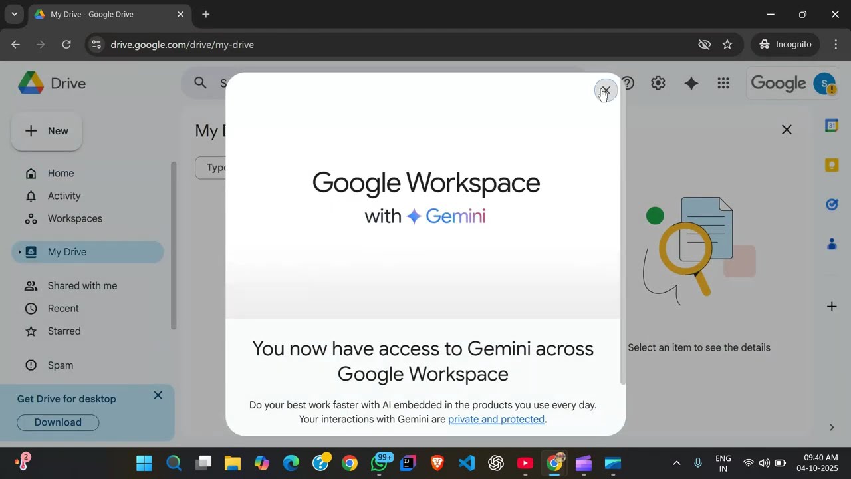This screenshot has height=479, width=851.
Task: Close the Gemini Workspace dialog
Action: tap(606, 91)
